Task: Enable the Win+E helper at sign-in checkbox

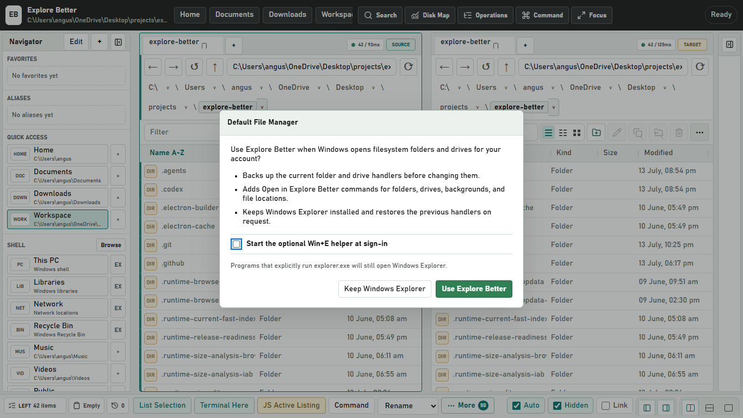Action: click(x=236, y=244)
